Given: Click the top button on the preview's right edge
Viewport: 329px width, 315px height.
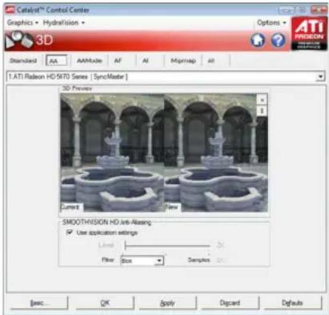Looking at the screenshot, I should [x=262, y=100].
